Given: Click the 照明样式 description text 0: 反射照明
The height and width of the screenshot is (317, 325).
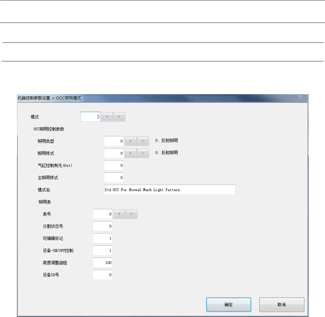Looking at the screenshot, I should coord(166,153).
